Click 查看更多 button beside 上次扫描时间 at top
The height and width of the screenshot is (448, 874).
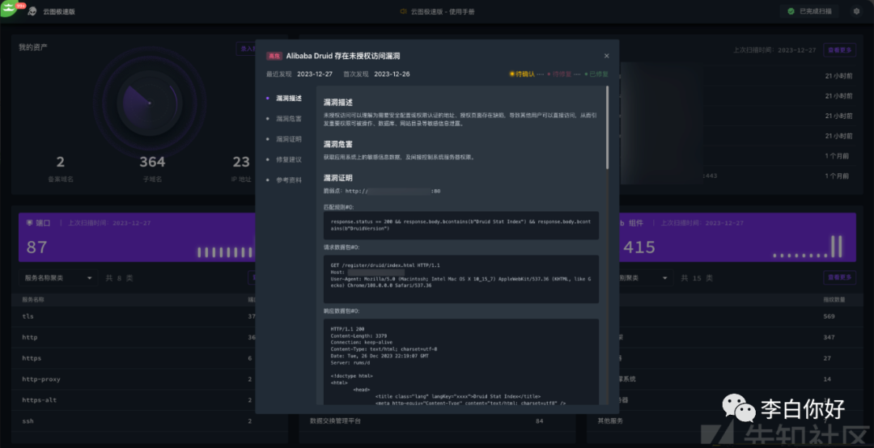pyautogui.click(x=840, y=49)
